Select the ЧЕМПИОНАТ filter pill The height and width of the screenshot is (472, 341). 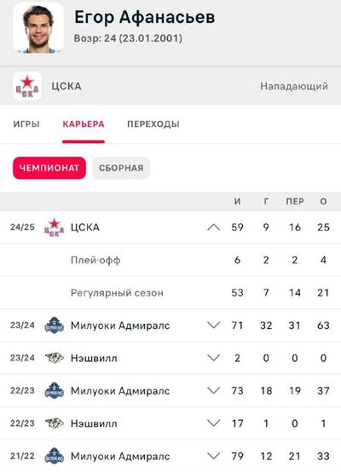click(49, 168)
